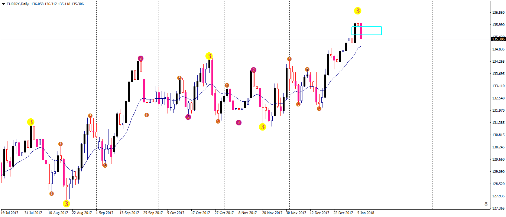
Task: Toggle the purple '1' marker below 17 Oct candles
Action: click(188, 117)
